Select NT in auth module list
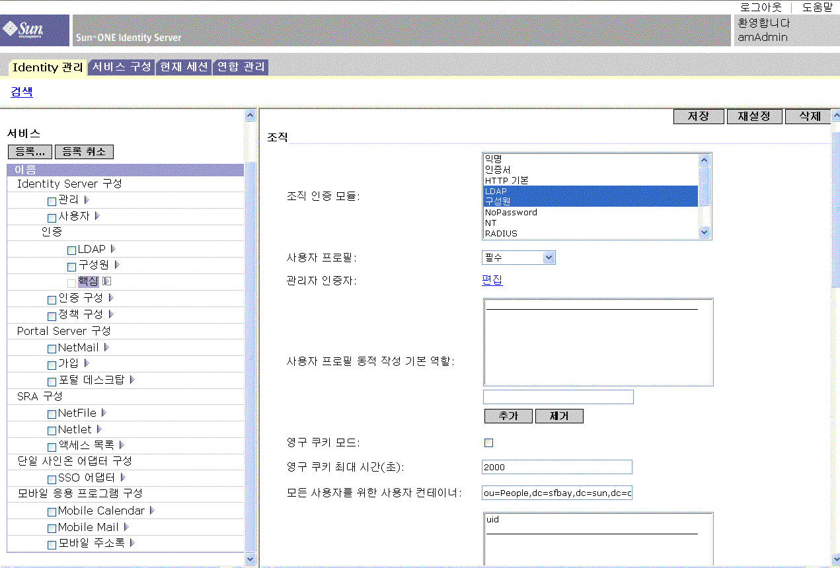The image size is (840, 568). point(591,223)
